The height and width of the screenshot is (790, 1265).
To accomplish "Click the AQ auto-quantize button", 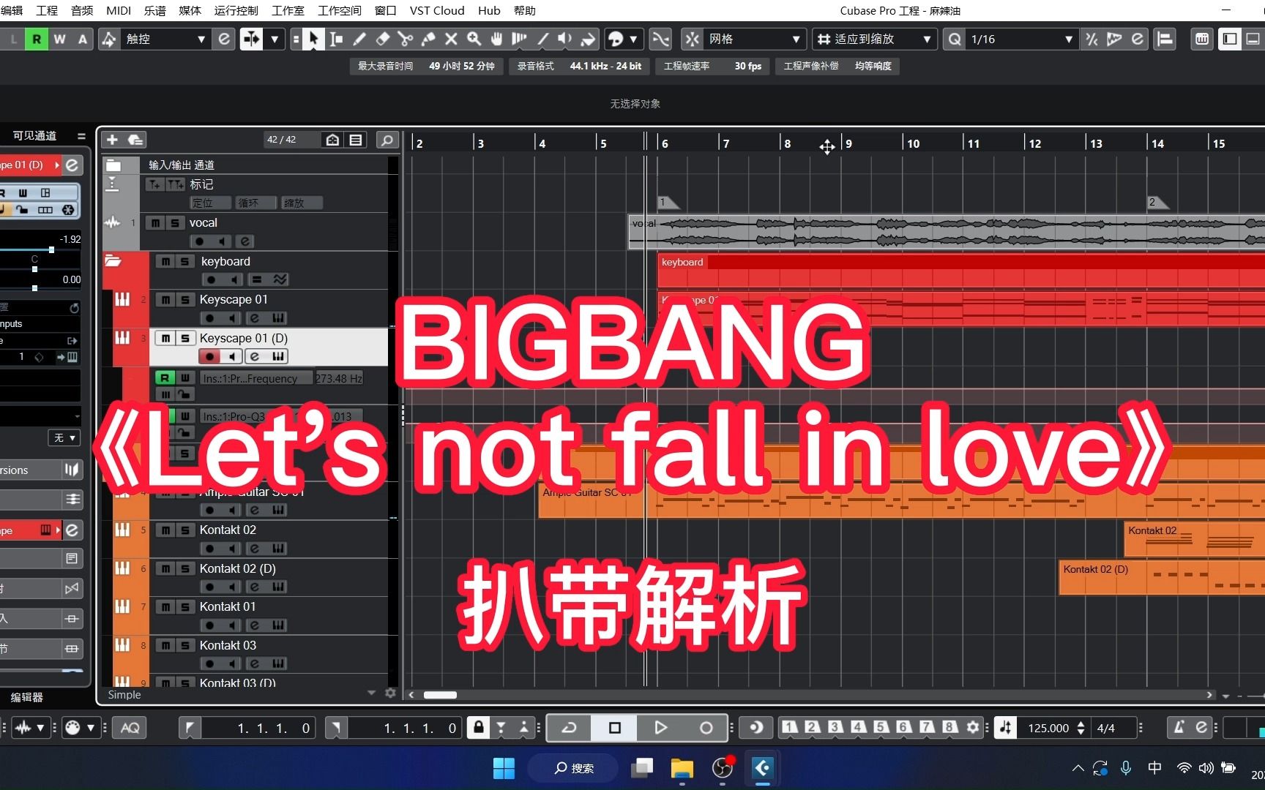I will (x=130, y=727).
